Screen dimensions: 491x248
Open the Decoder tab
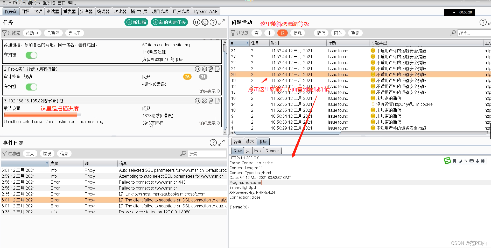pyautogui.click(x=103, y=11)
